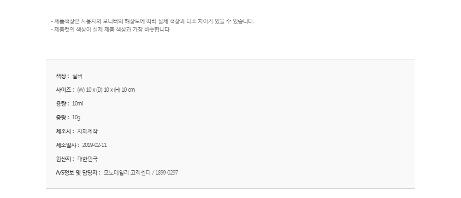Click the 원산지 label

pyautogui.click(x=65, y=159)
